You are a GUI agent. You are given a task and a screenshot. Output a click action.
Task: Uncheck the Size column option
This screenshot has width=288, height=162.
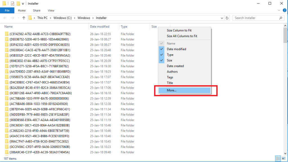(x=184, y=60)
